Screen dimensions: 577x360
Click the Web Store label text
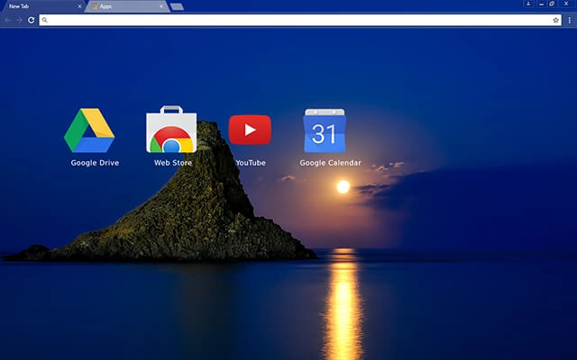(173, 163)
